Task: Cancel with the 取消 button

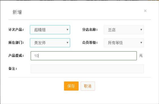Action: point(88,86)
